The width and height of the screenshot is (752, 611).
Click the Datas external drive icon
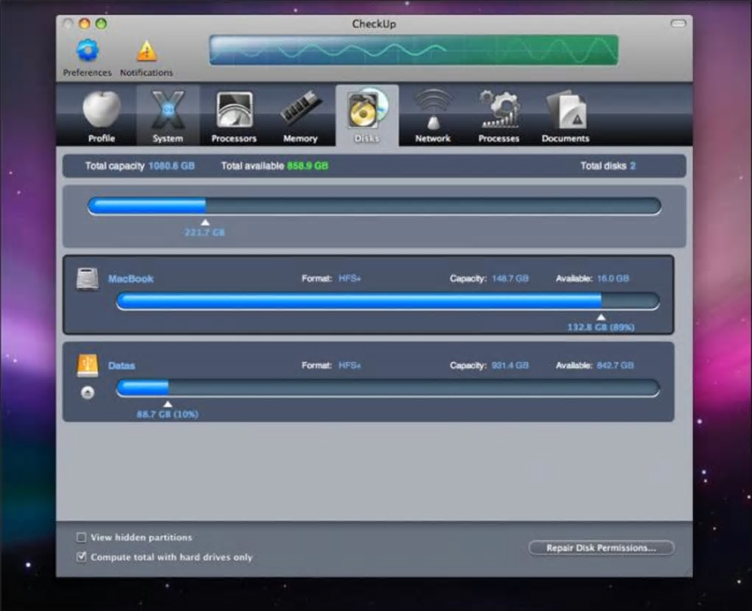(88, 366)
